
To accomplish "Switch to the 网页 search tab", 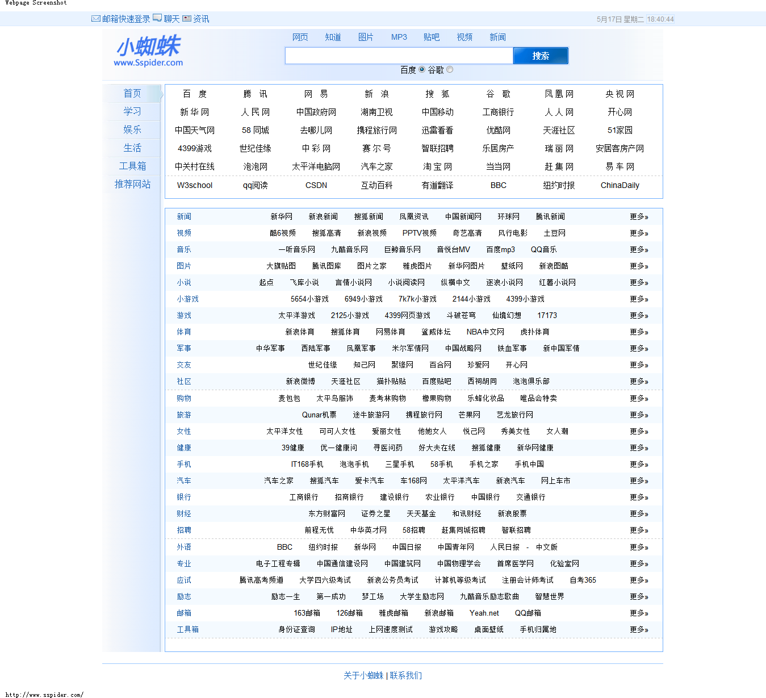I will pos(300,37).
